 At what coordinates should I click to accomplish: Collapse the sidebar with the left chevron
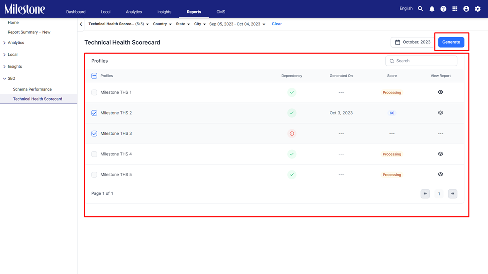(x=81, y=24)
